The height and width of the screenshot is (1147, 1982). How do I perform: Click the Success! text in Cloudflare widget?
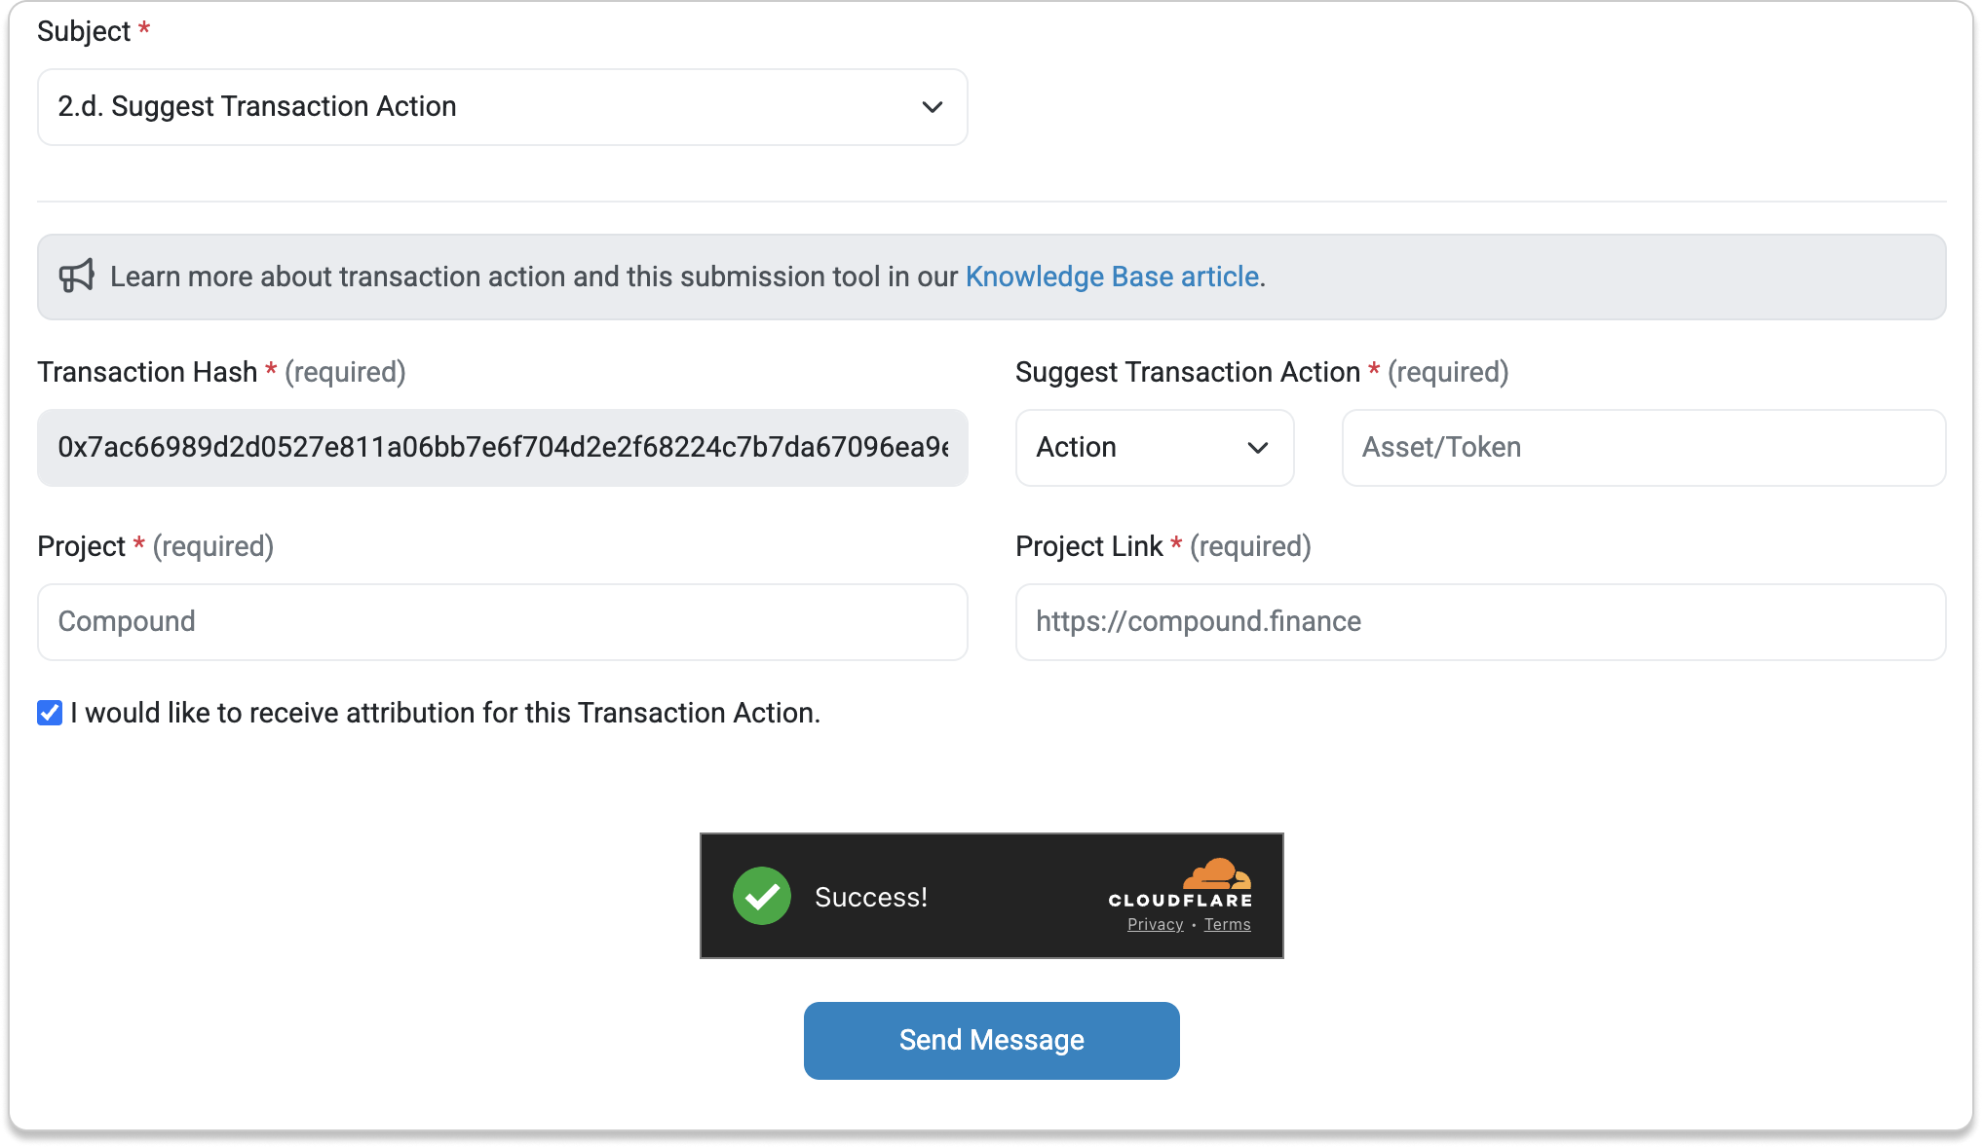click(870, 897)
